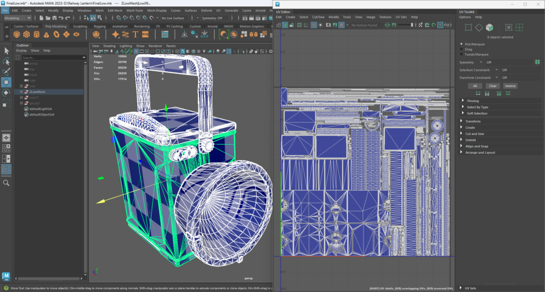Image resolution: width=545 pixels, height=292 pixels.
Task: Select the Drag radio button
Action: (462, 49)
